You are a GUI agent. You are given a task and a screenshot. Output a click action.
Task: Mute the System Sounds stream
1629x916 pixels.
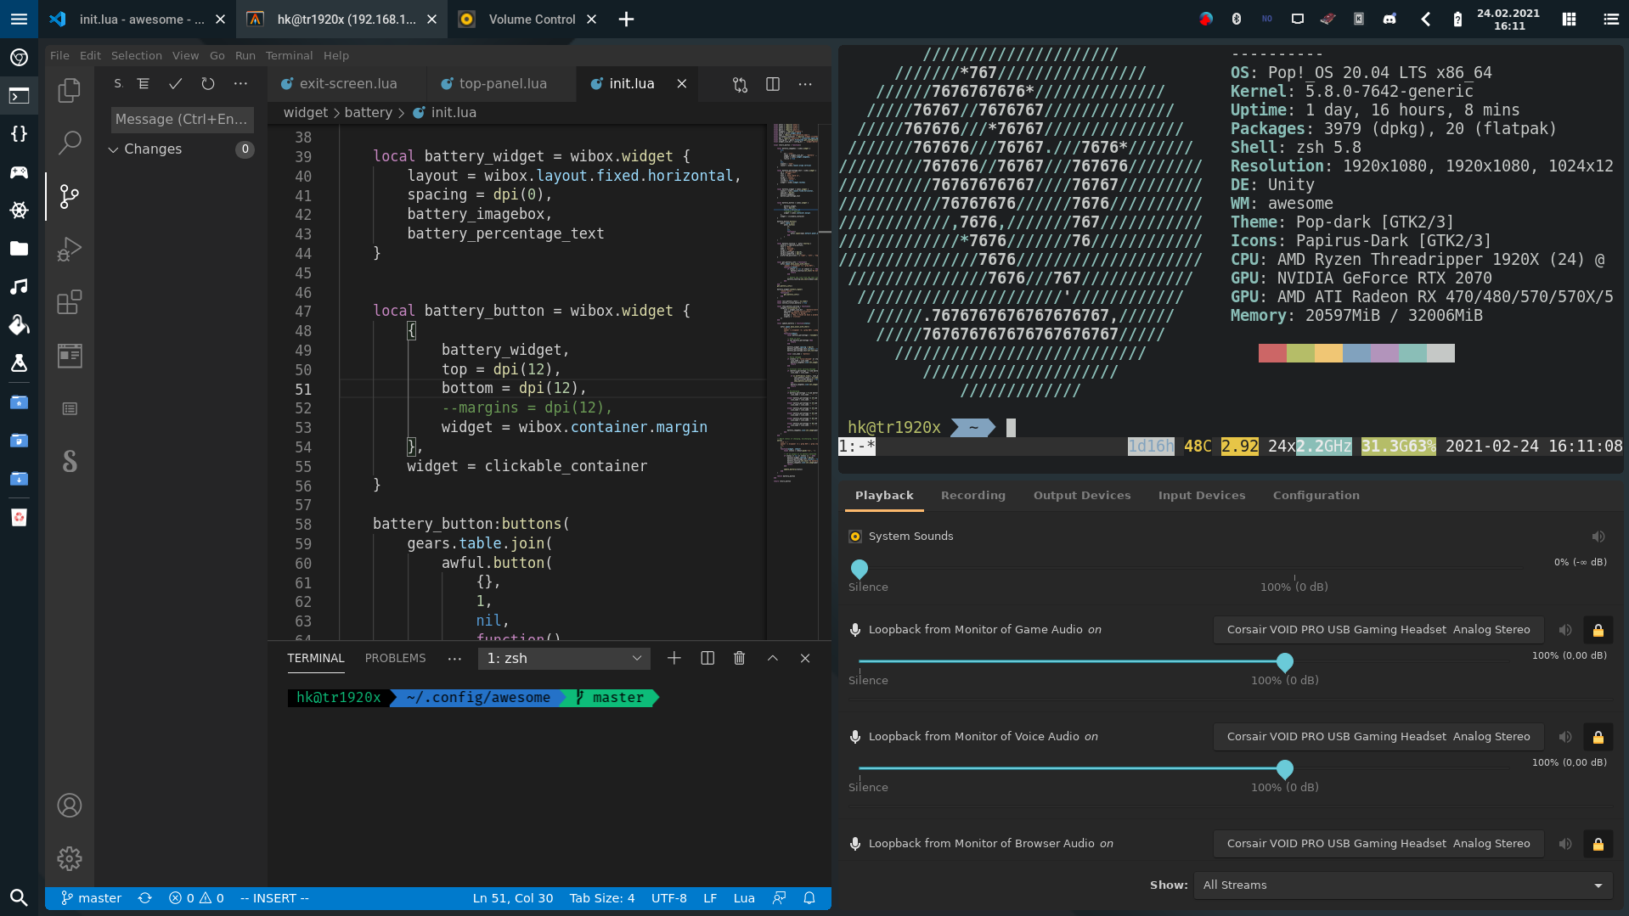pos(1598,537)
